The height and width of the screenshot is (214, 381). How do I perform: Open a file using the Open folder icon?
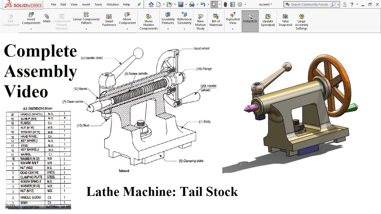[x=169, y=4]
